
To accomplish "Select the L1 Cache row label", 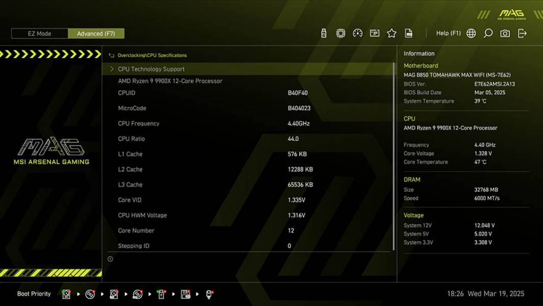I will pos(130,154).
